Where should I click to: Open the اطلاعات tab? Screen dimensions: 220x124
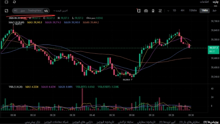point(204,2)
